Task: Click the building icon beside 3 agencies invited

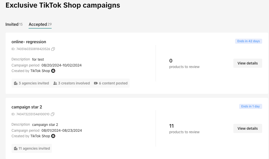Action: [16, 83]
